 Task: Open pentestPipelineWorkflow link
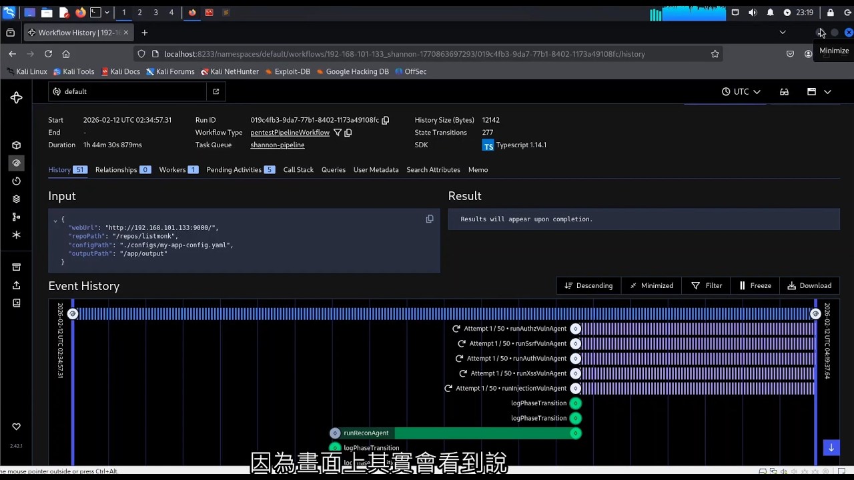click(290, 133)
